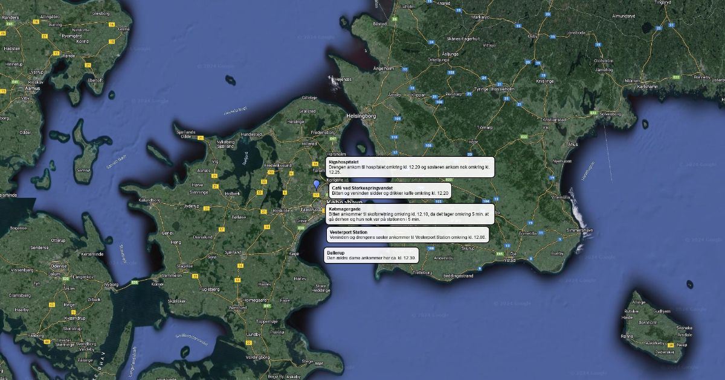The image size is (725, 380).
Task: Open the Rigshospitalet info box
Action: tap(410, 166)
